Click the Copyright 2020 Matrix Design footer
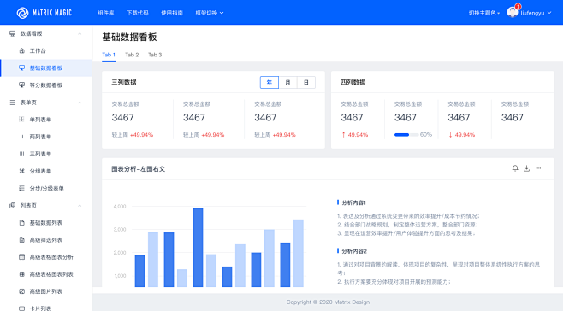This screenshot has height=311, width=563. coord(328,302)
